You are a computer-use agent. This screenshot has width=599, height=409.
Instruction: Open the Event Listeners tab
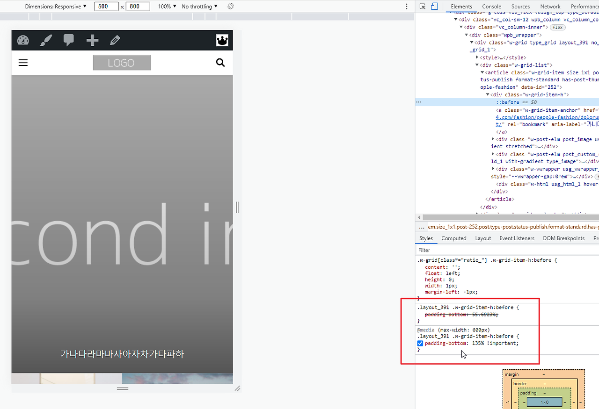click(517, 238)
